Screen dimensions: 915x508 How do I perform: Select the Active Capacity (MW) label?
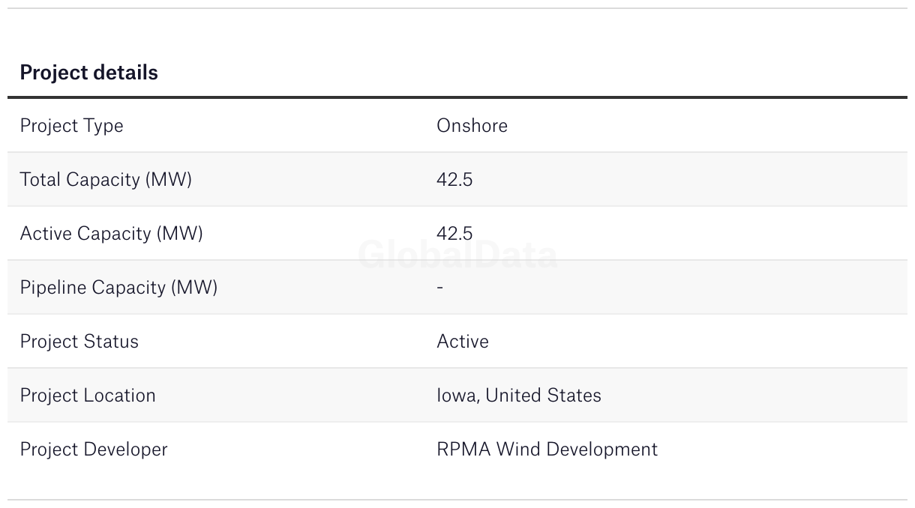[112, 234]
